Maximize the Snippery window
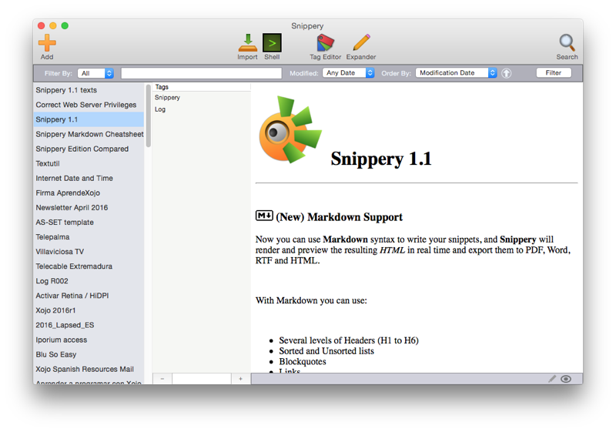The width and height of the screenshot is (616, 432). click(65, 25)
